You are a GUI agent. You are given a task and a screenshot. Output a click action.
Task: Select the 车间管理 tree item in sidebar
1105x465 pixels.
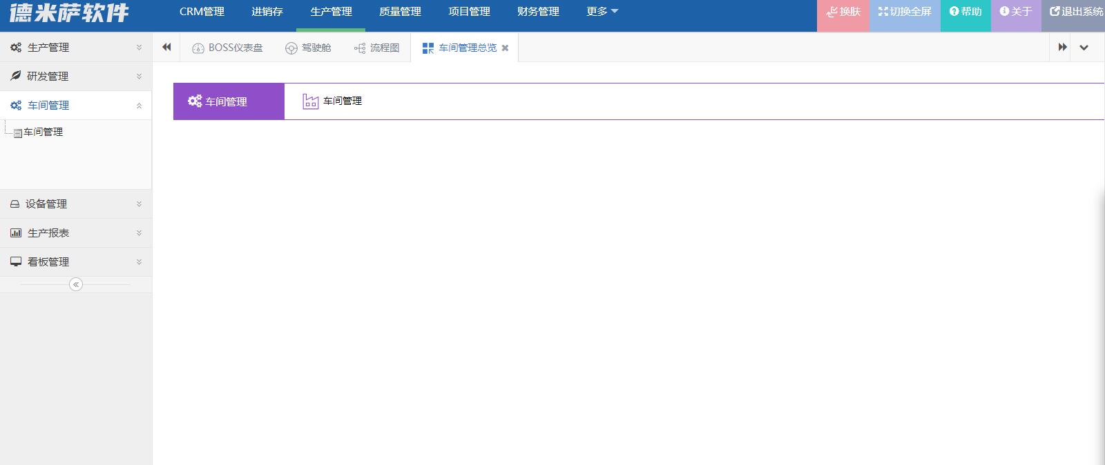tap(43, 132)
